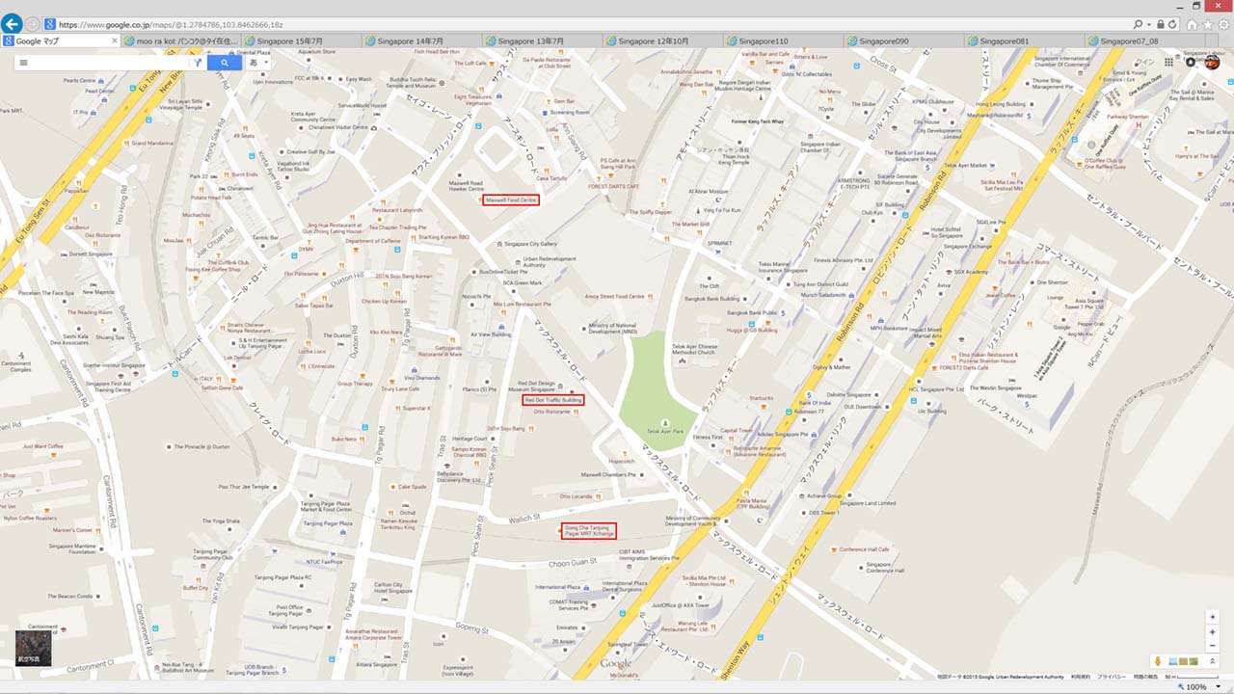Click the address bar URL field
Image resolution: width=1234 pixels, height=694 pixels.
point(588,24)
